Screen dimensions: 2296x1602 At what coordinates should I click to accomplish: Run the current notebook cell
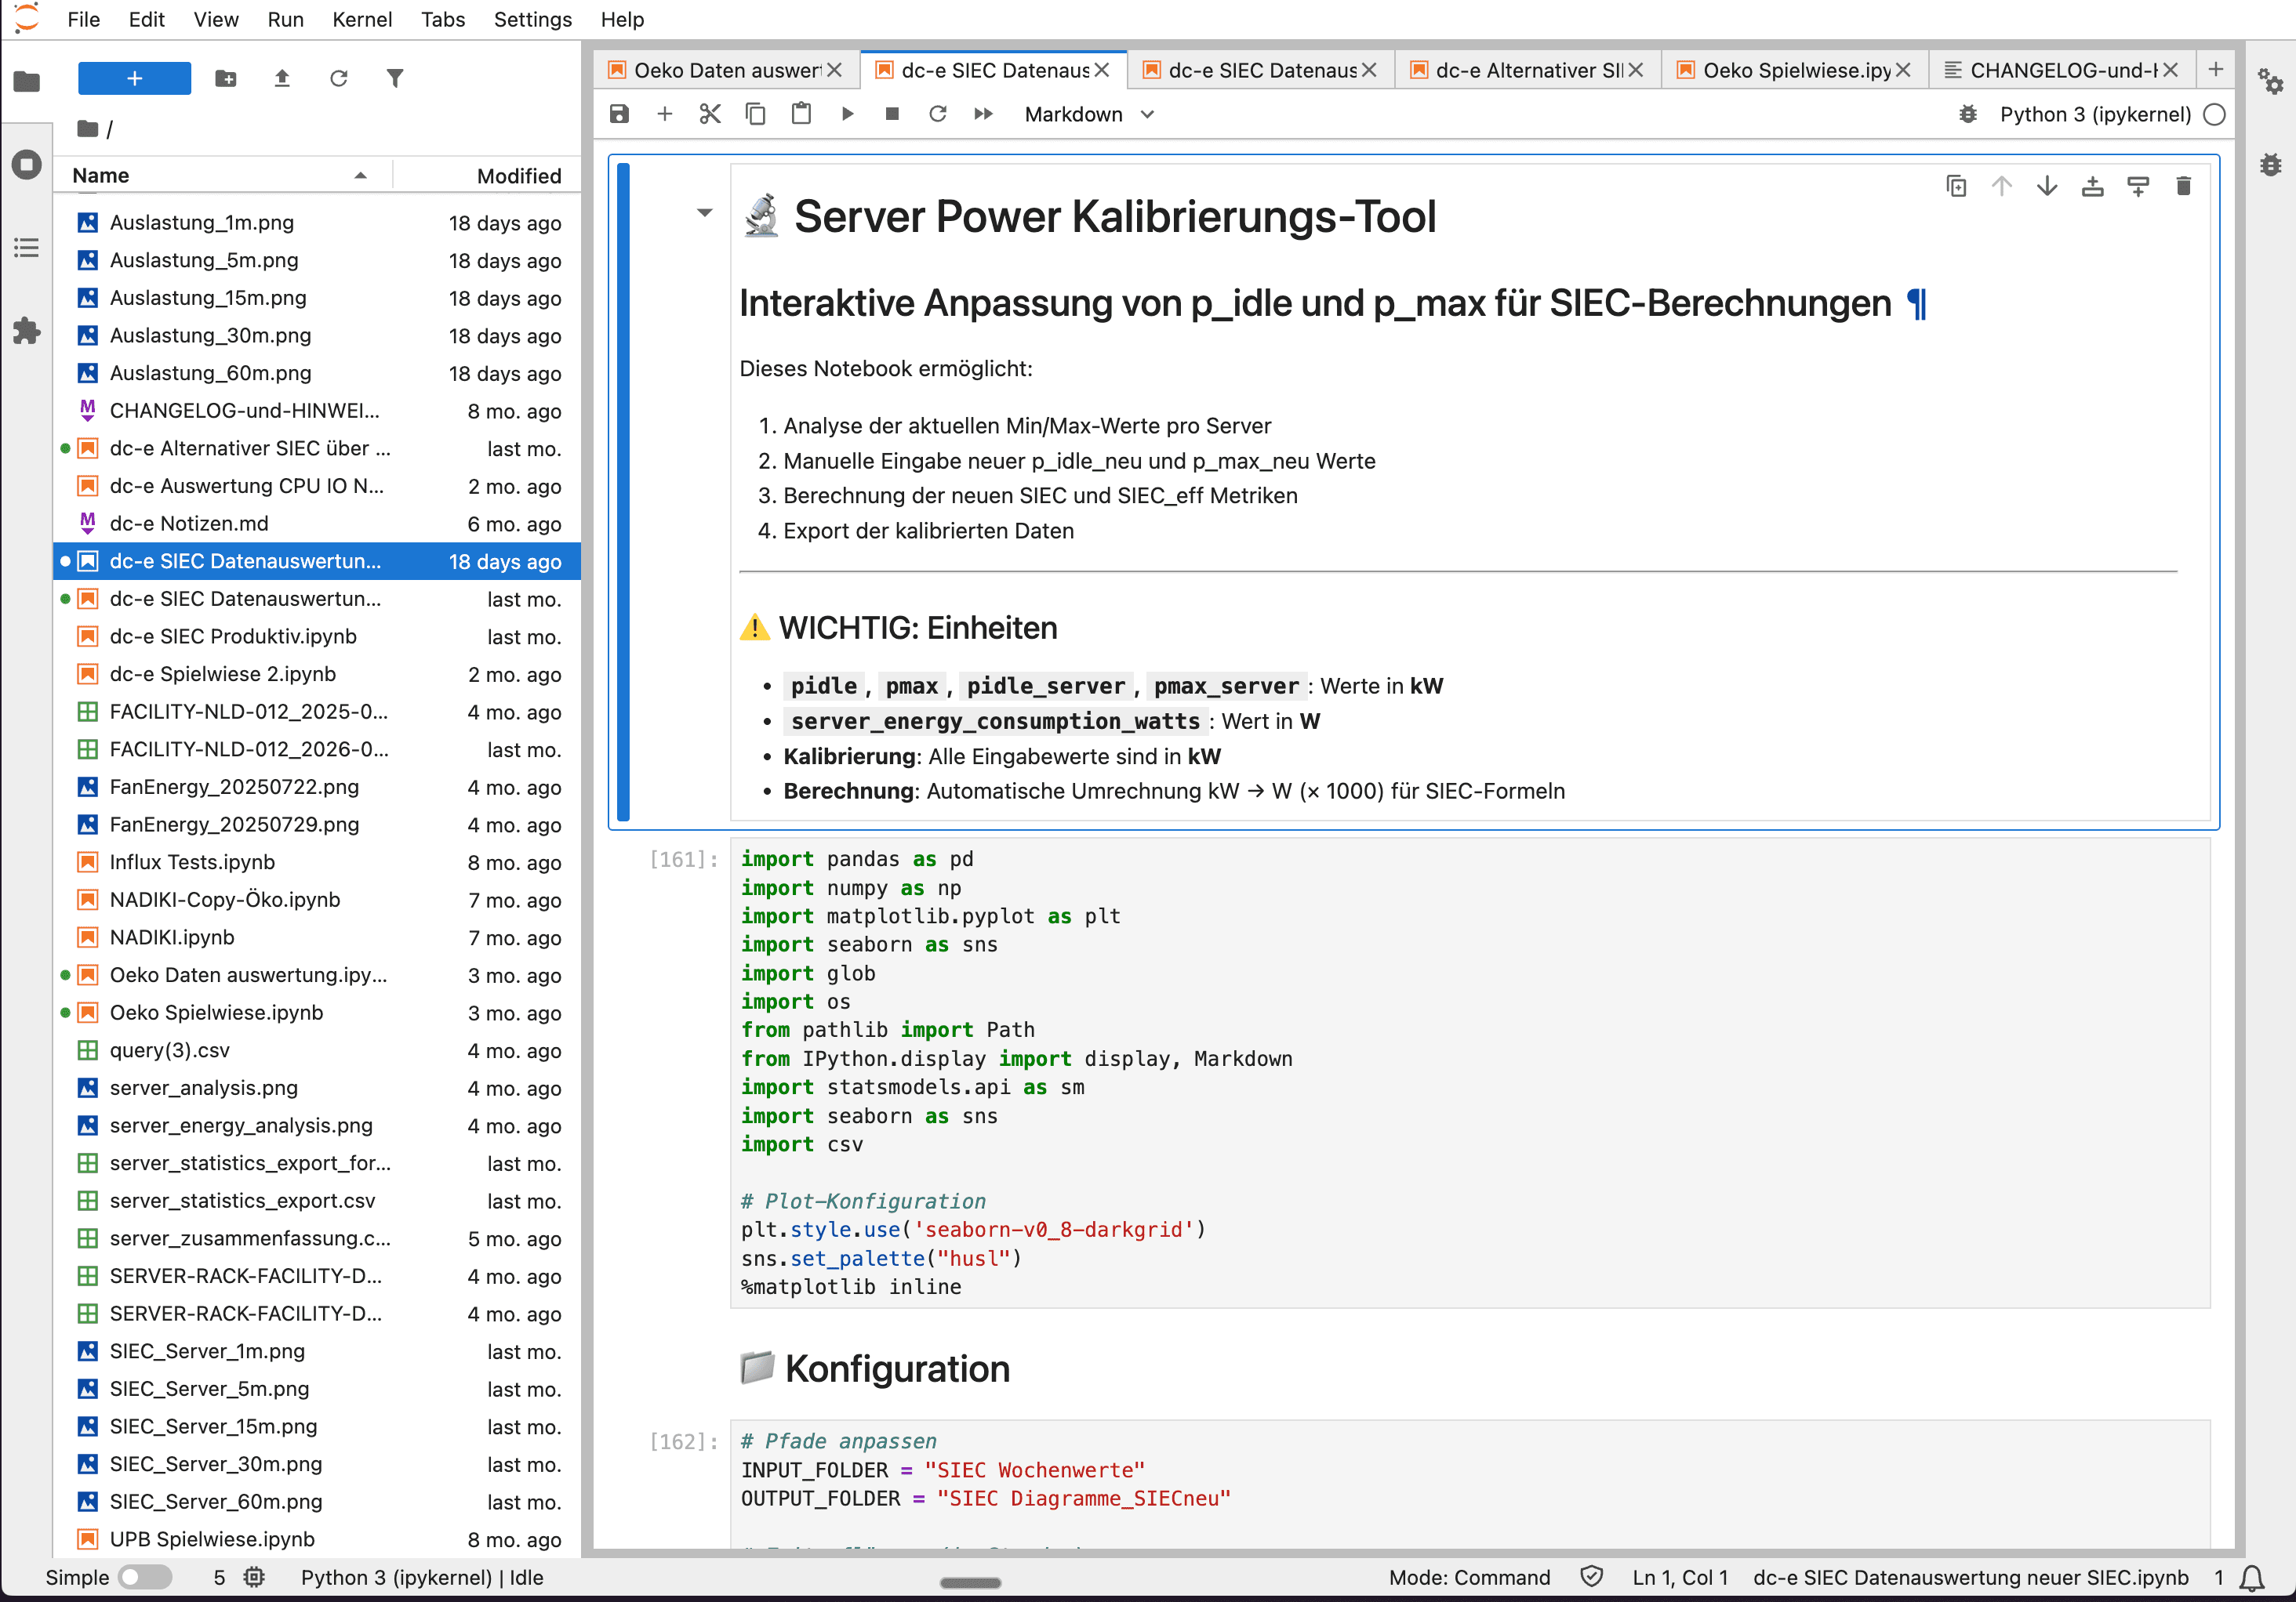(x=847, y=114)
